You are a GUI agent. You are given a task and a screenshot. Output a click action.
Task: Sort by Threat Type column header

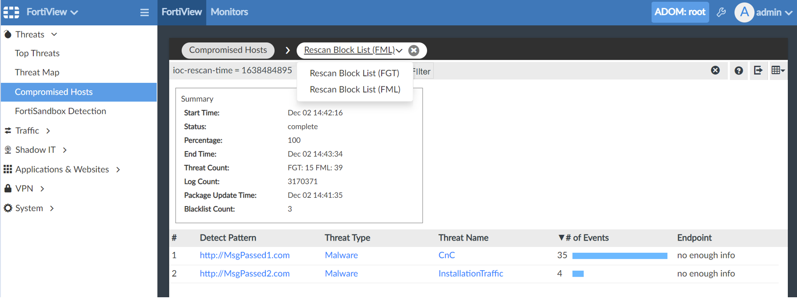pyautogui.click(x=347, y=238)
